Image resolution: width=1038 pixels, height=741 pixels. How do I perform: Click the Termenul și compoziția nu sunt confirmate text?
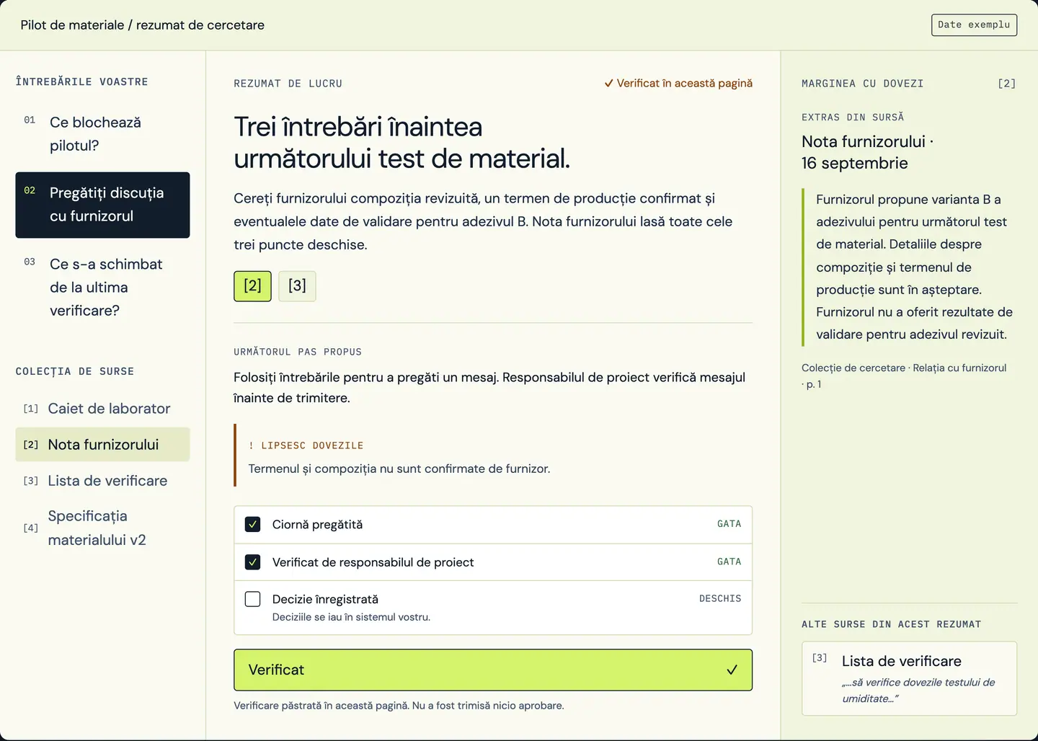click(399, 469)
